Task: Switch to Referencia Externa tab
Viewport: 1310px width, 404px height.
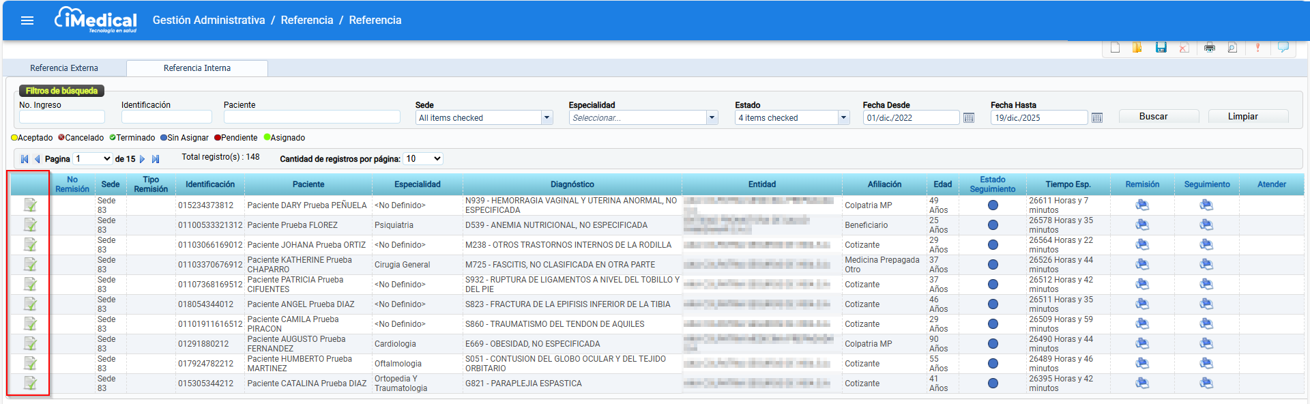Action: click(64, 68)
